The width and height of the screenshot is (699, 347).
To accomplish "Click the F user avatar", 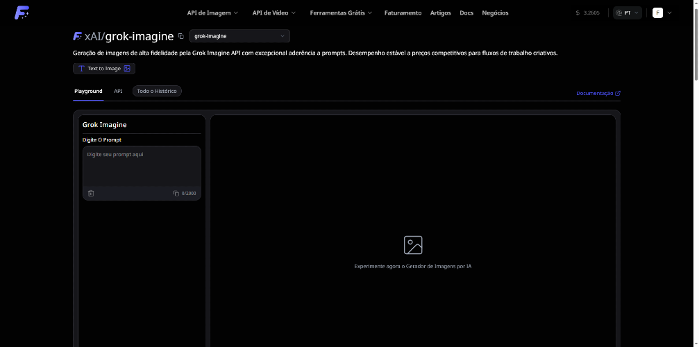I will pos(657,12).
